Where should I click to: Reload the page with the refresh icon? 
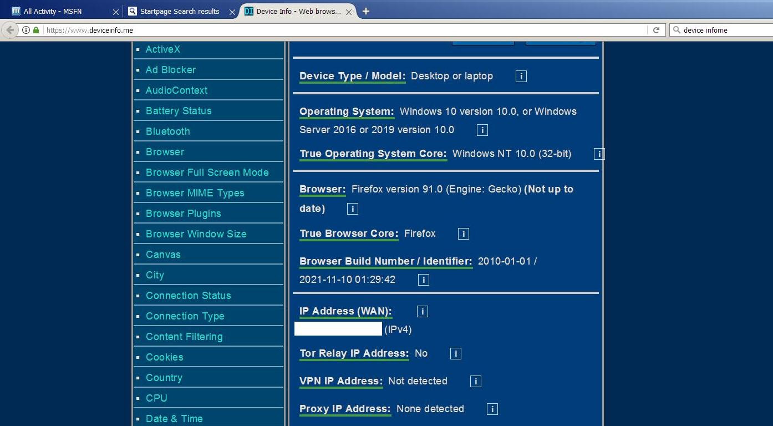(656, 30)
